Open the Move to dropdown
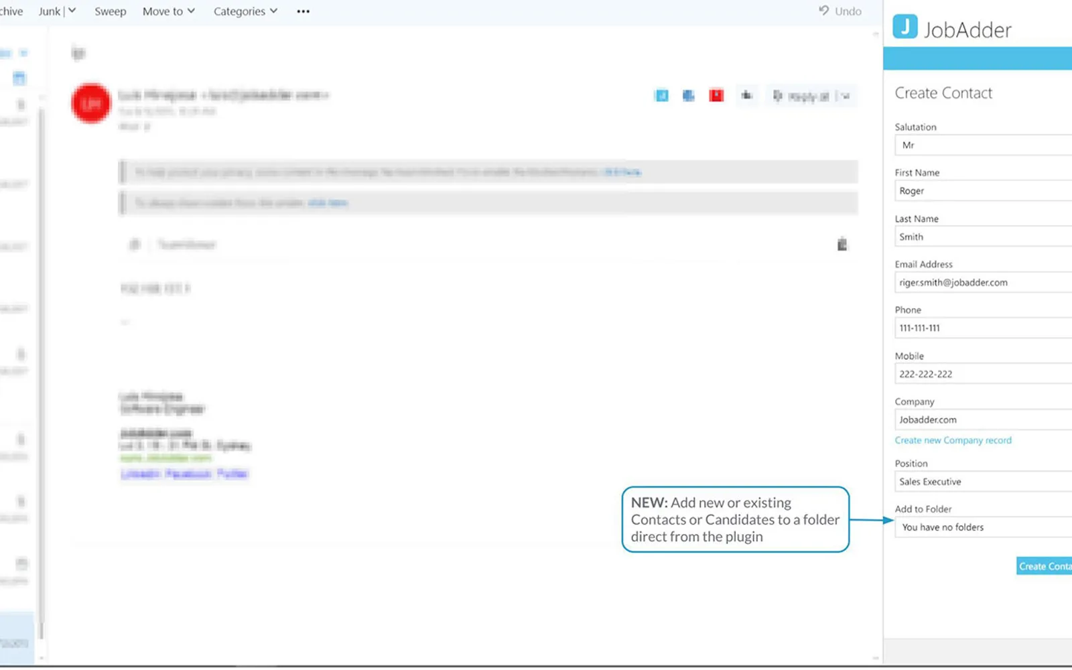The height and width of the screenshot is (670, 1072). tap(169, 11)
